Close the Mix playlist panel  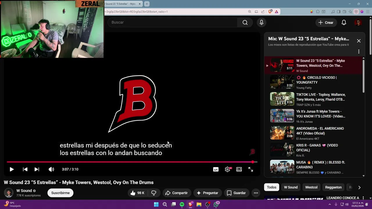tap(359, 41)
